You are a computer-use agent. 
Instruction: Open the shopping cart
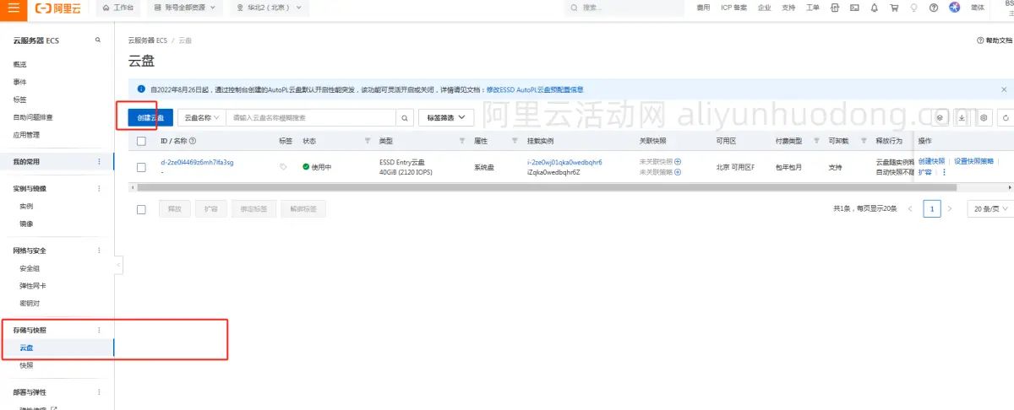pyautogui.click(x=893, y=8)
